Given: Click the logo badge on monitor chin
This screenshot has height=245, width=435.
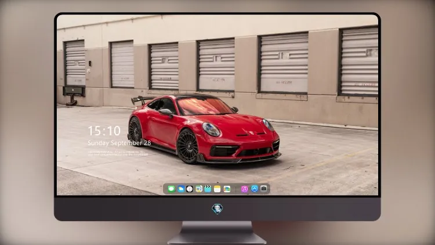Looking at the screenshot, I should click(217, 209).
